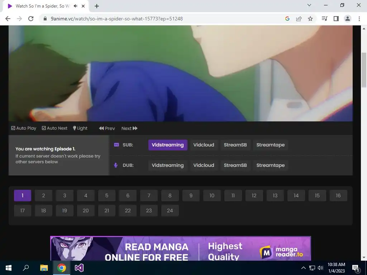Select SUB Vidstreaming server
The height and width of the screenshot is (275, 367).
tap(168, 145)
